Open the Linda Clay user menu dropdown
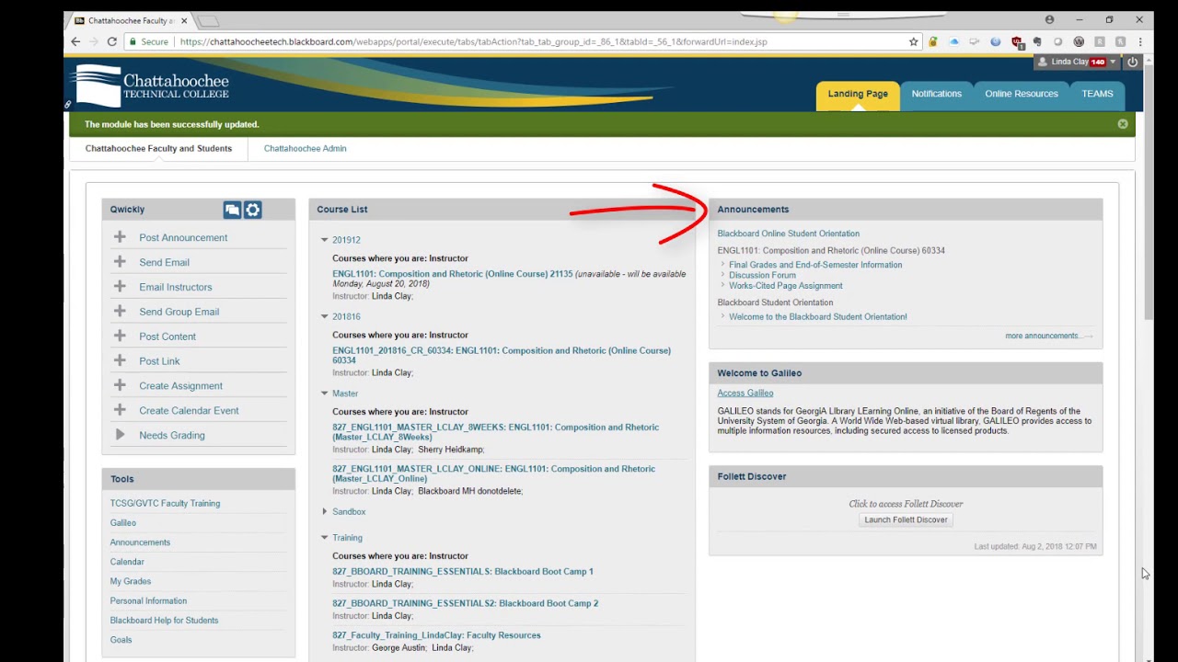Viewport: 1178px width, 662px height. (x=1077, y=62)
